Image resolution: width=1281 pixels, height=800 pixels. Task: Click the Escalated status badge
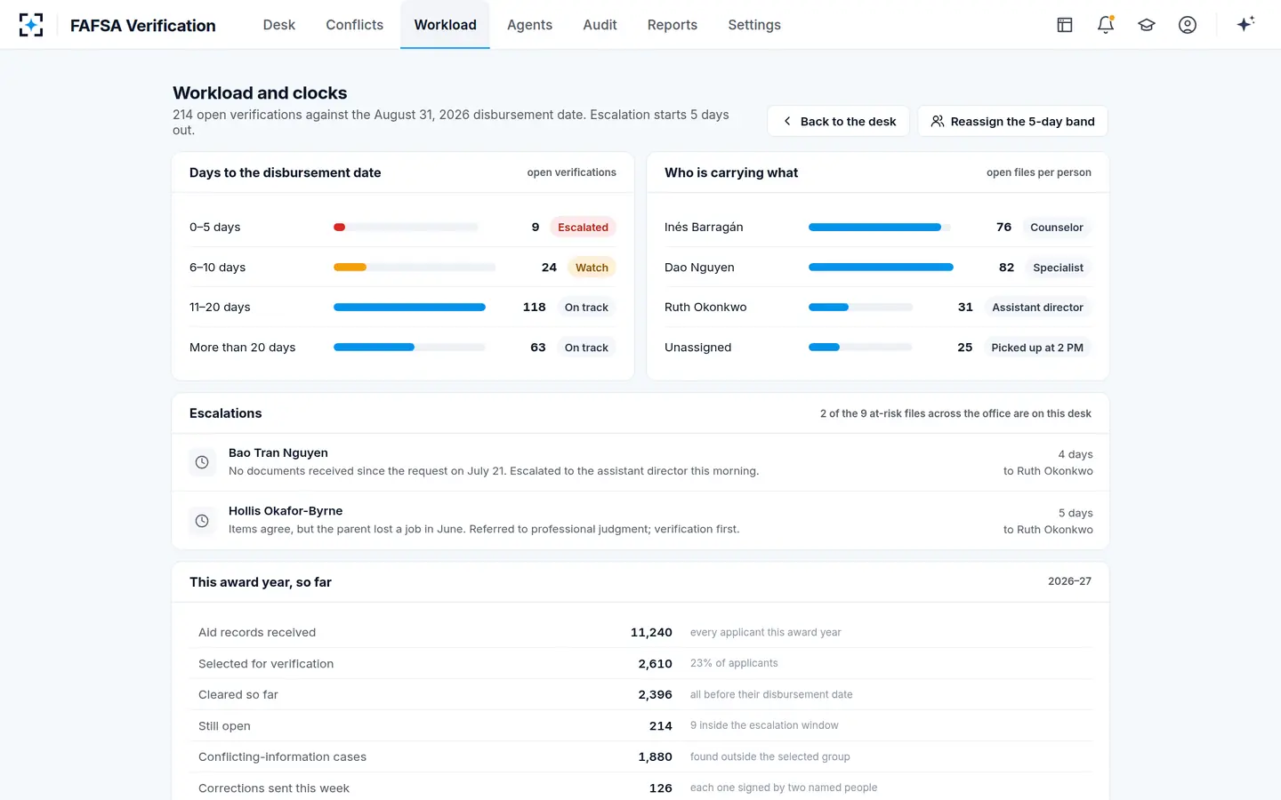[583, 228]
